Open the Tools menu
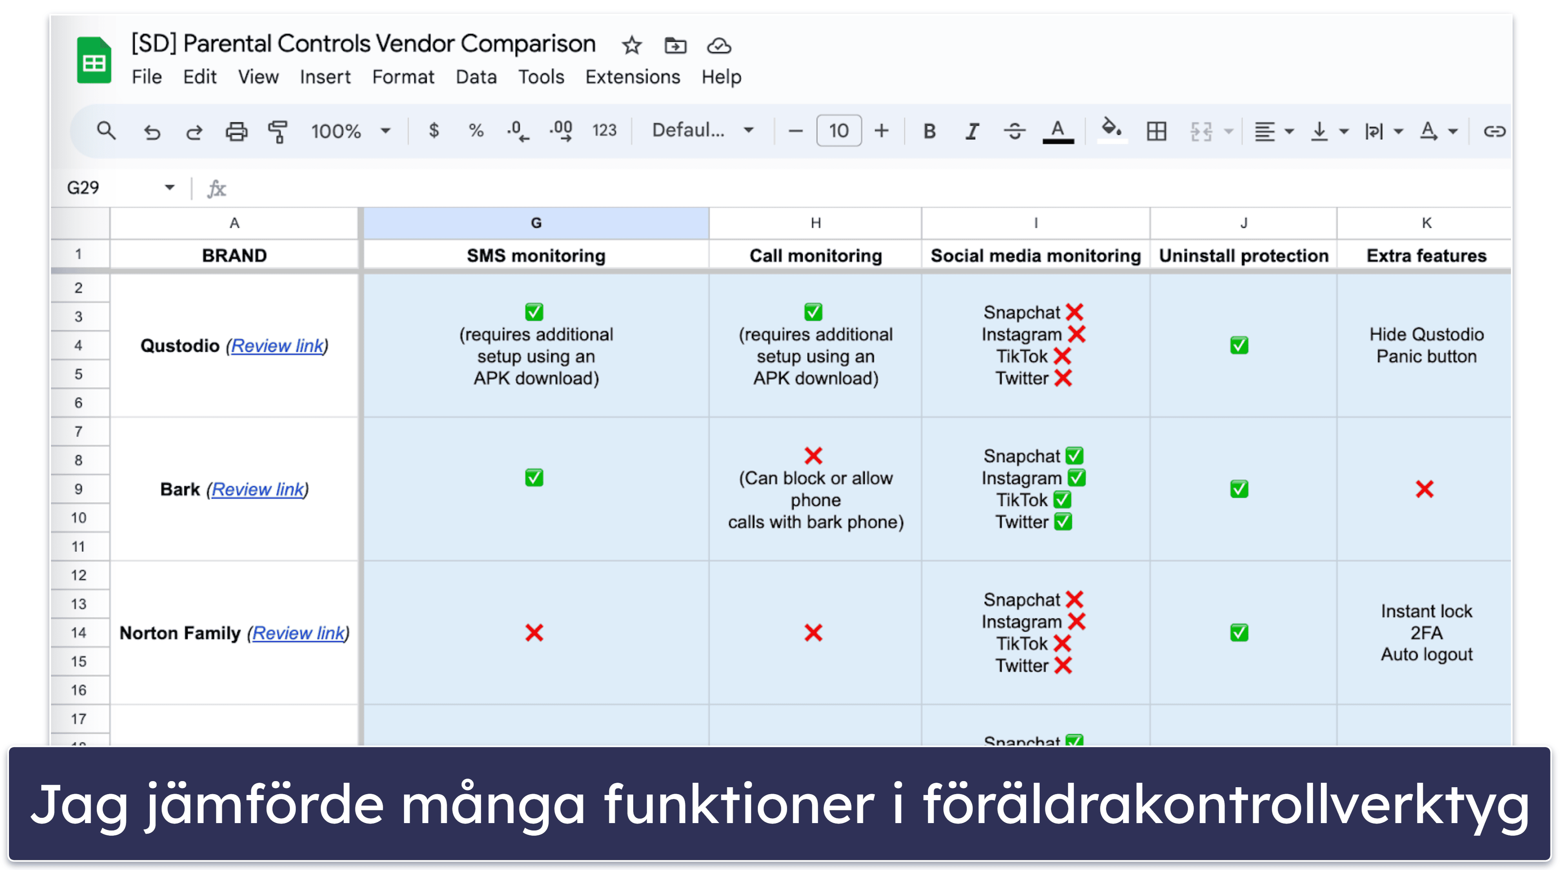1564x870 pixels. tap(541, 77)
